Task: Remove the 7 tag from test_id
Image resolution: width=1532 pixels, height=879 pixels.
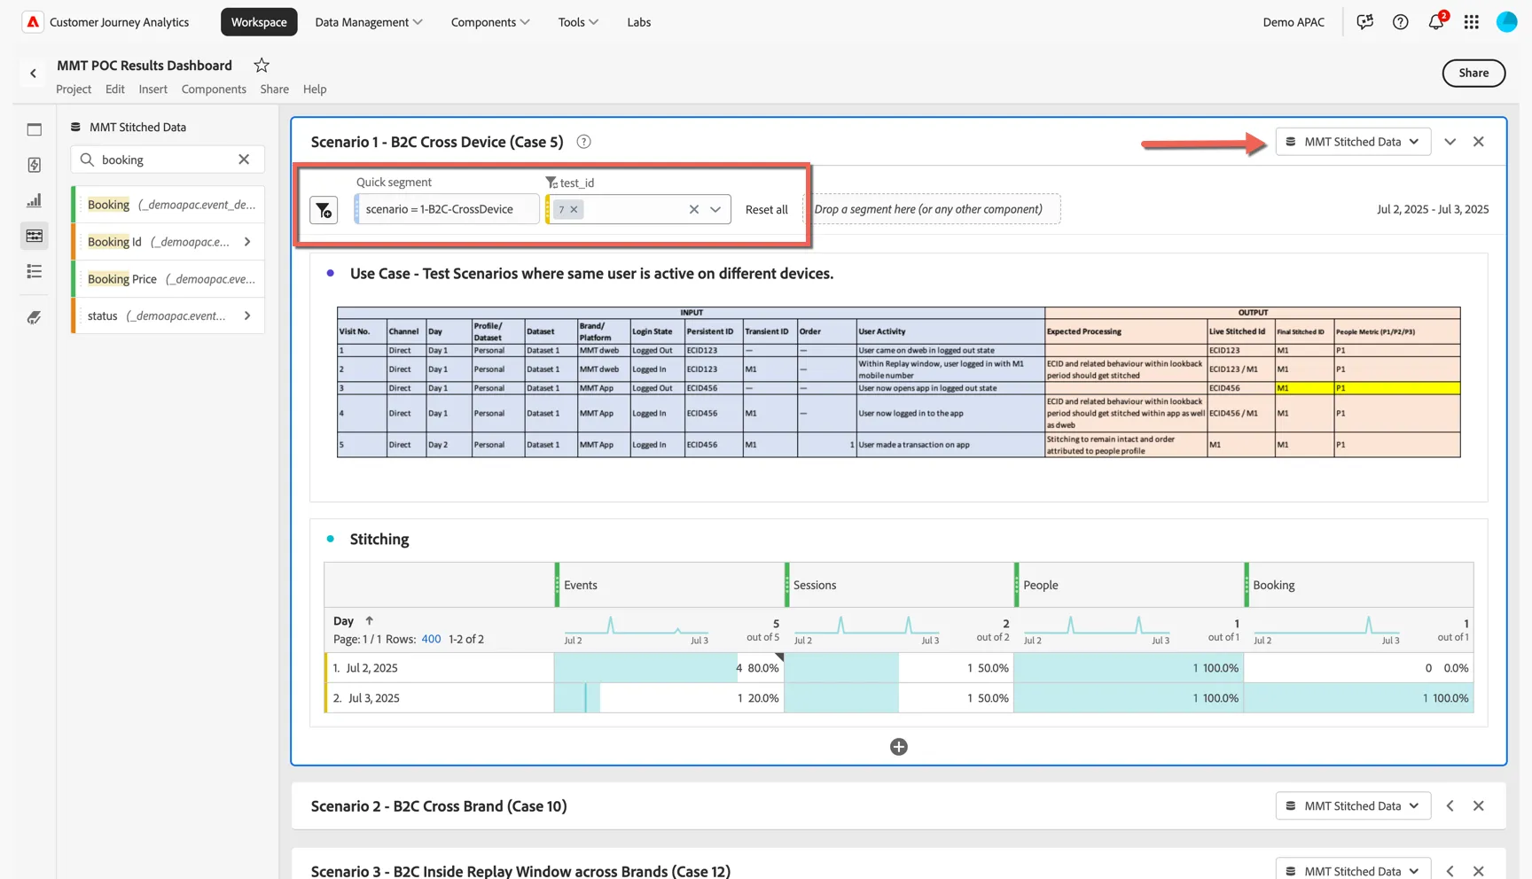Action: tap(574, 209)
